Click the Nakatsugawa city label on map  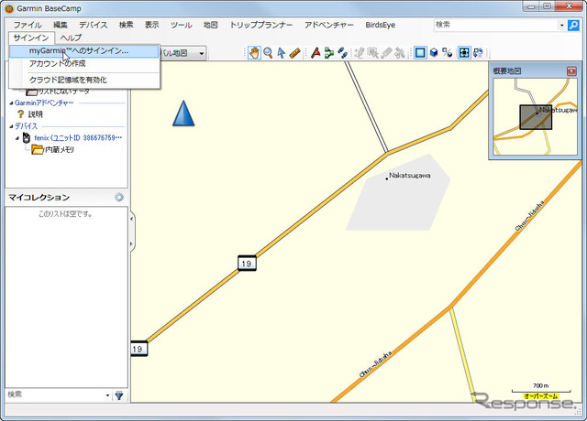410,175
